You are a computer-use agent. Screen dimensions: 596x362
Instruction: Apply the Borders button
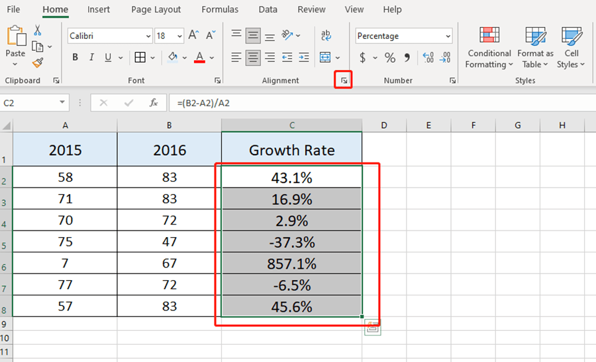point(140,57)
